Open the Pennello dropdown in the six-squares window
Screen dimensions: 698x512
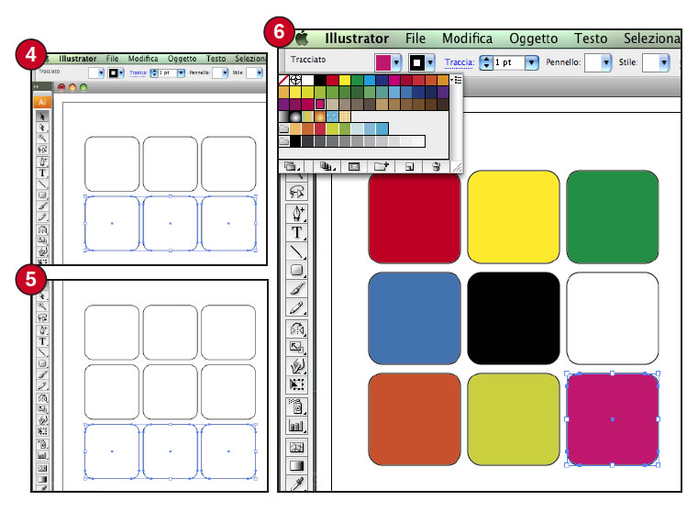(225, 72)
